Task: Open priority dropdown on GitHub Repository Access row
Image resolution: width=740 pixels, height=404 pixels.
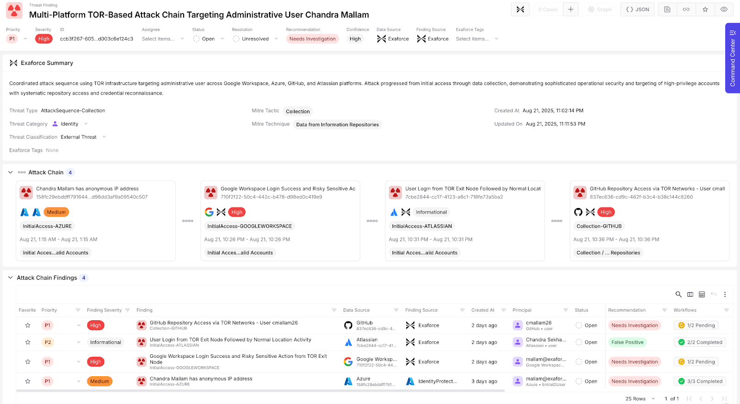Action: 79,325
